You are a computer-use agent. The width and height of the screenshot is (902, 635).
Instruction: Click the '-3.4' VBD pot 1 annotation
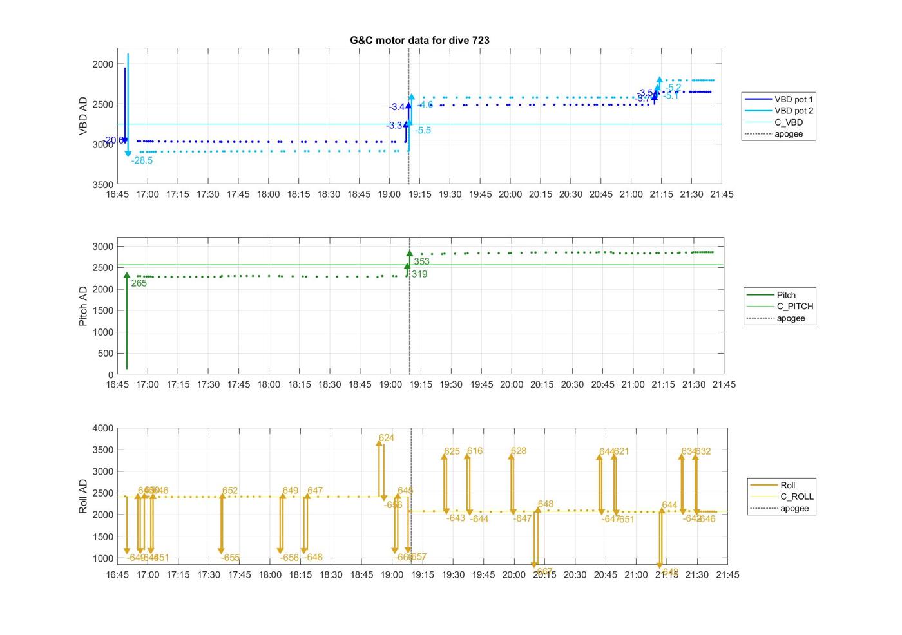(397, 107)
